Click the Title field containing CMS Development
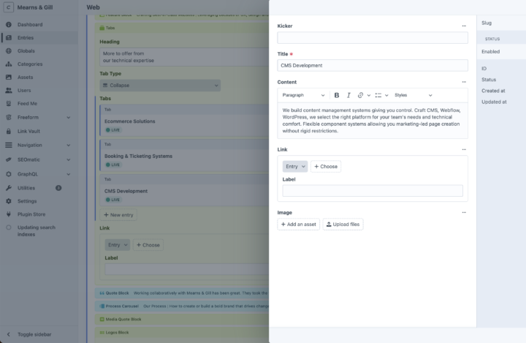This screenshot has width=526, height=343. pyautogui.click(x=373, y=65)
